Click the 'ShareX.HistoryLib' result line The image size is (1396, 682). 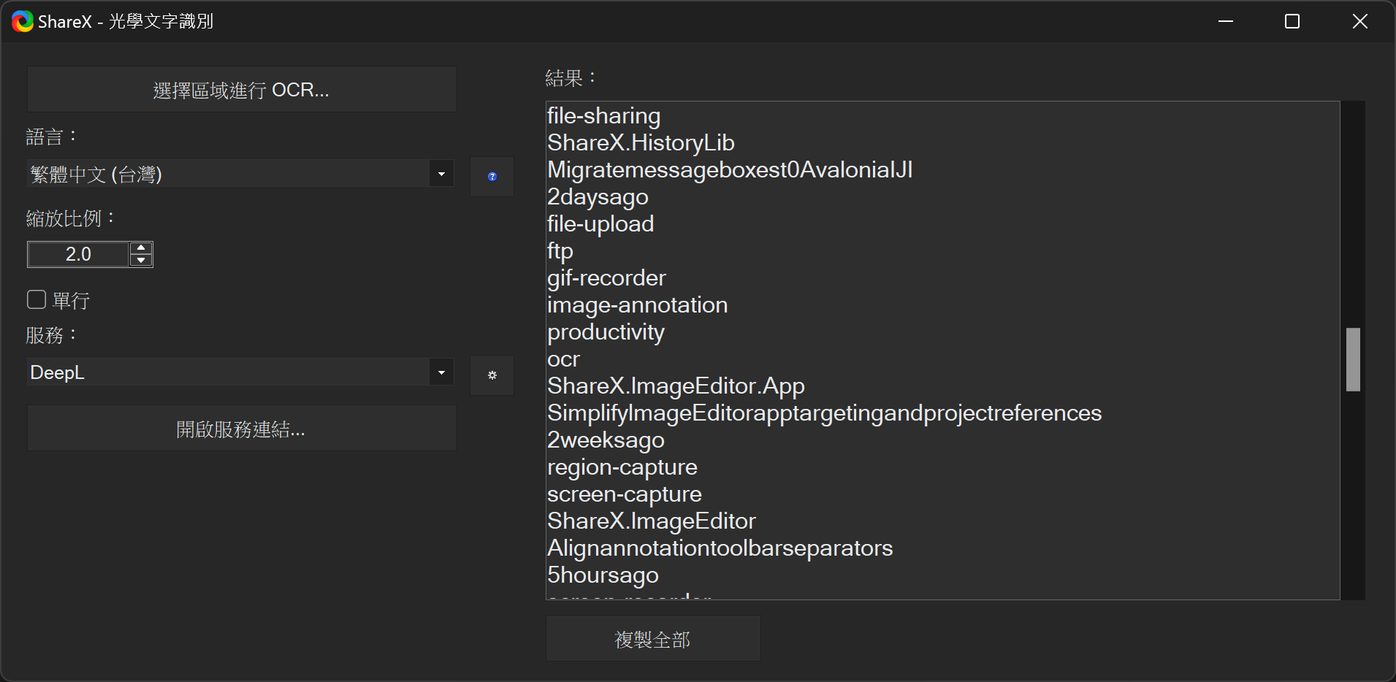641,142
